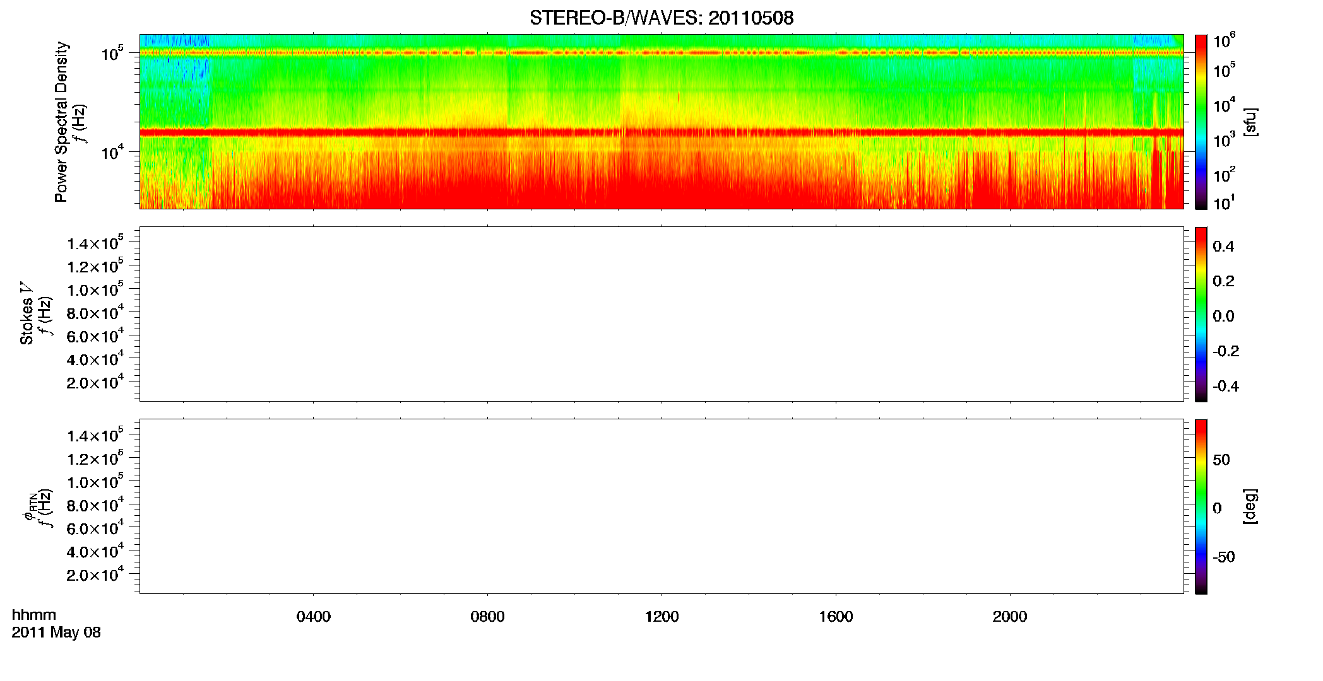Pick the Stokes V color bar
The width and height of the screenshot is (1323, 681).
pyautogui.click(x=1201, y=314)
